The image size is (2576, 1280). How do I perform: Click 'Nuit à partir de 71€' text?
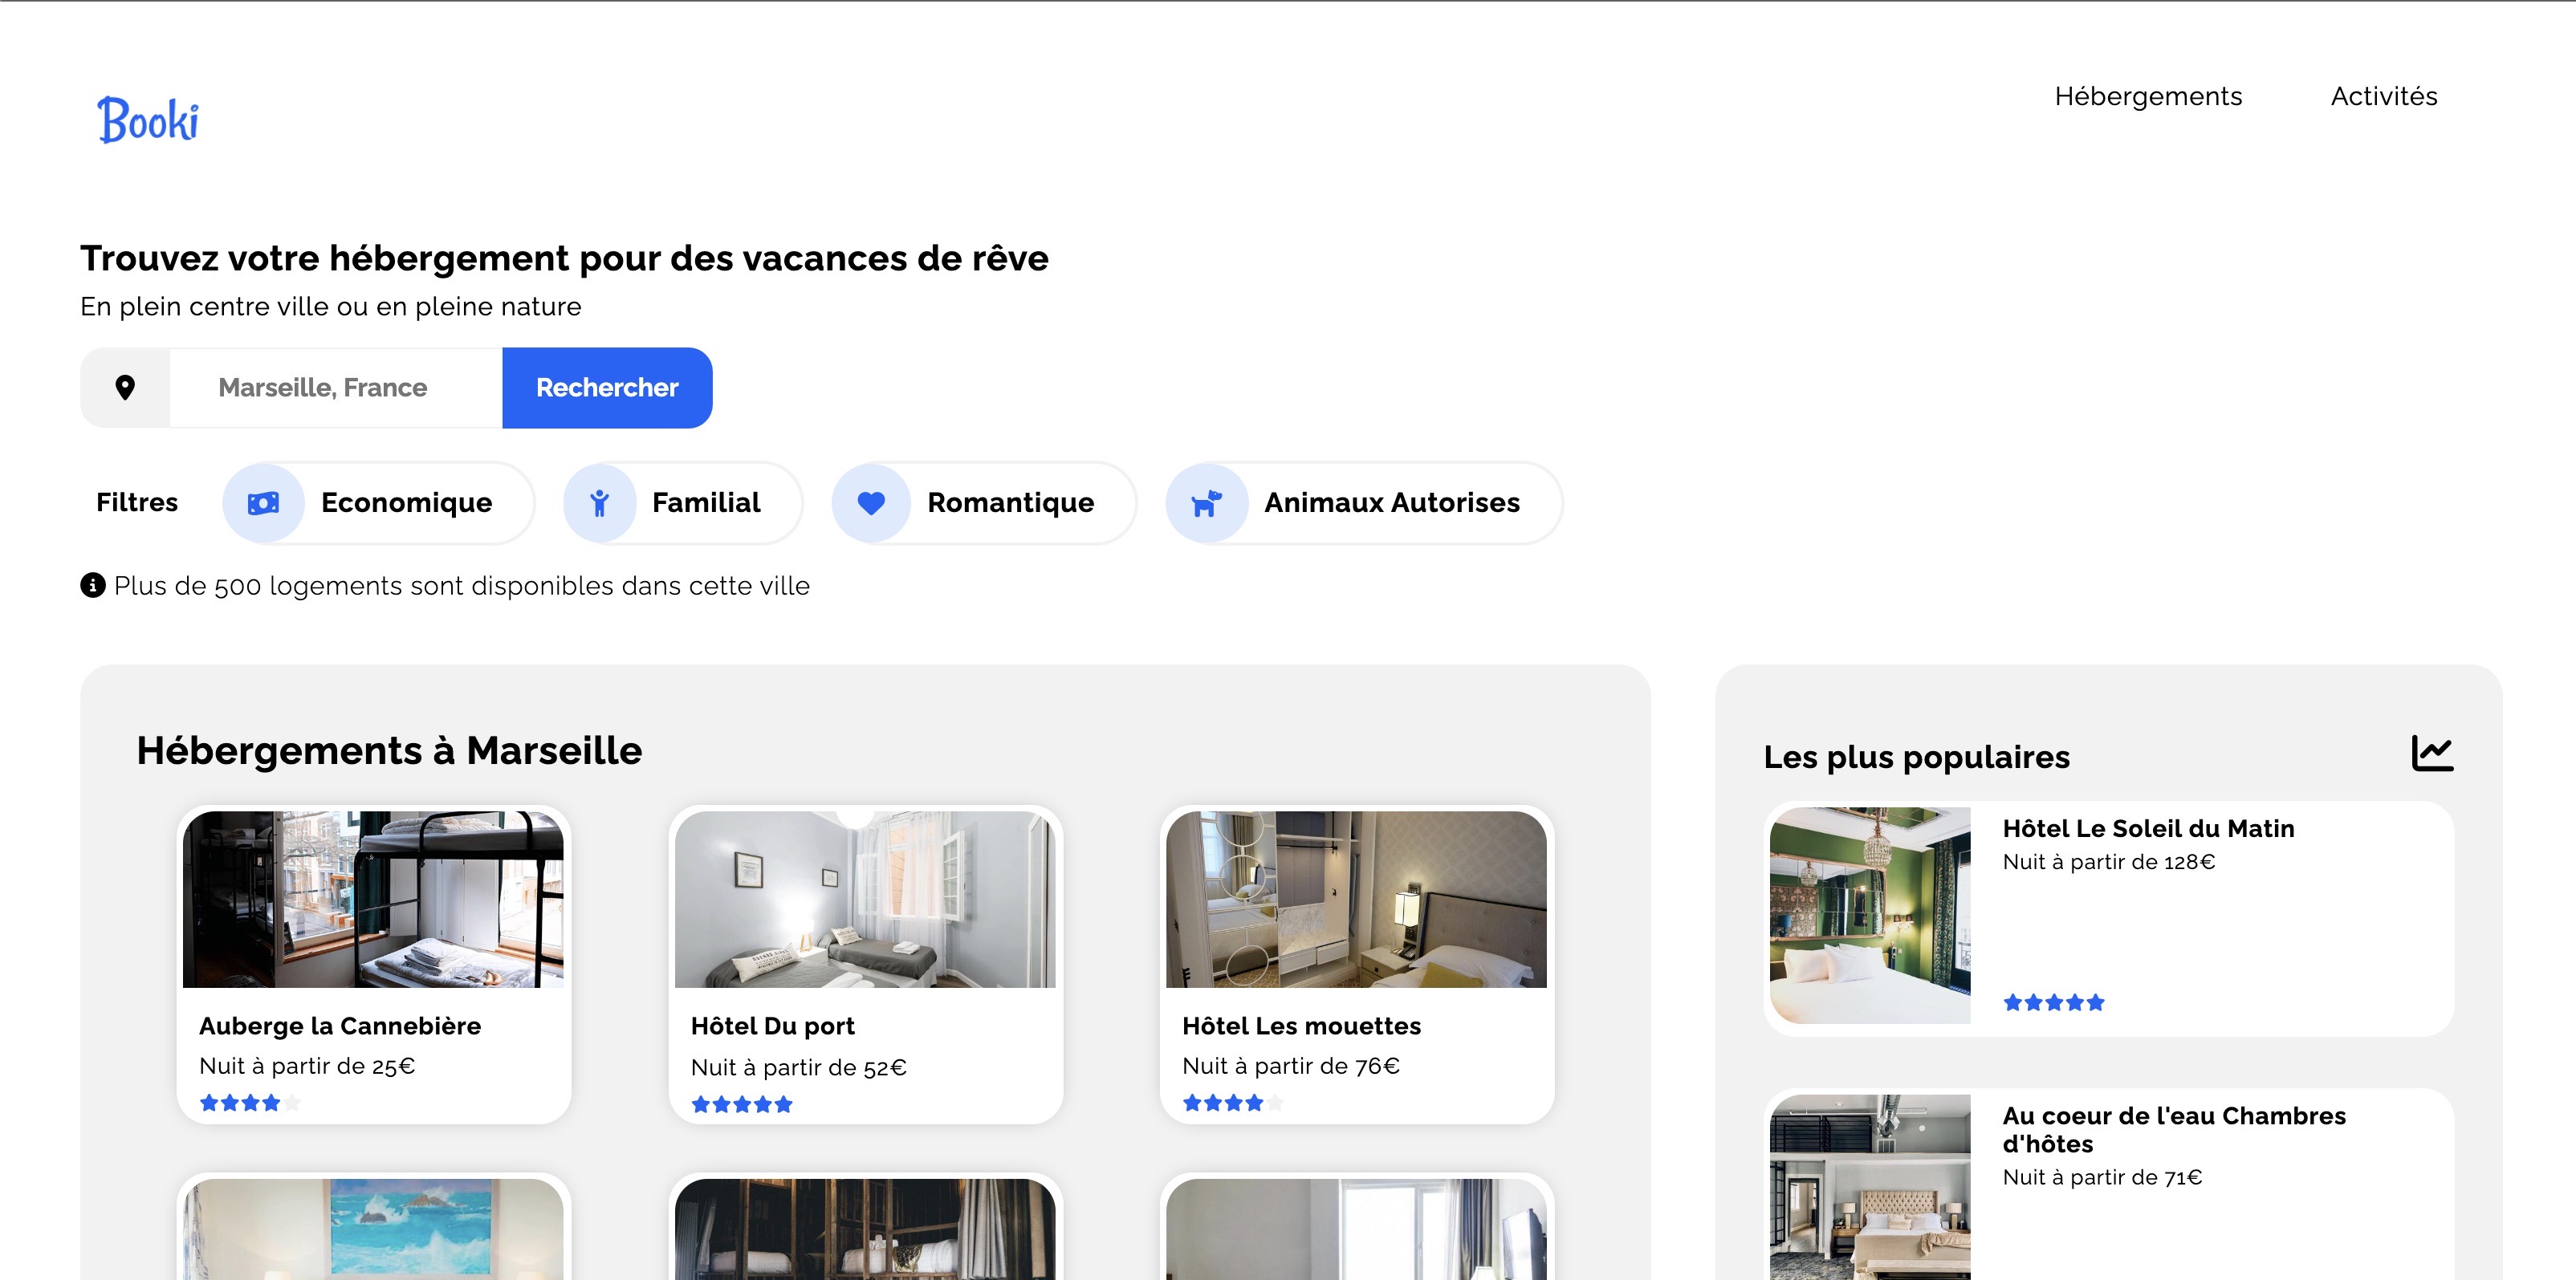coord(2102,1178)
